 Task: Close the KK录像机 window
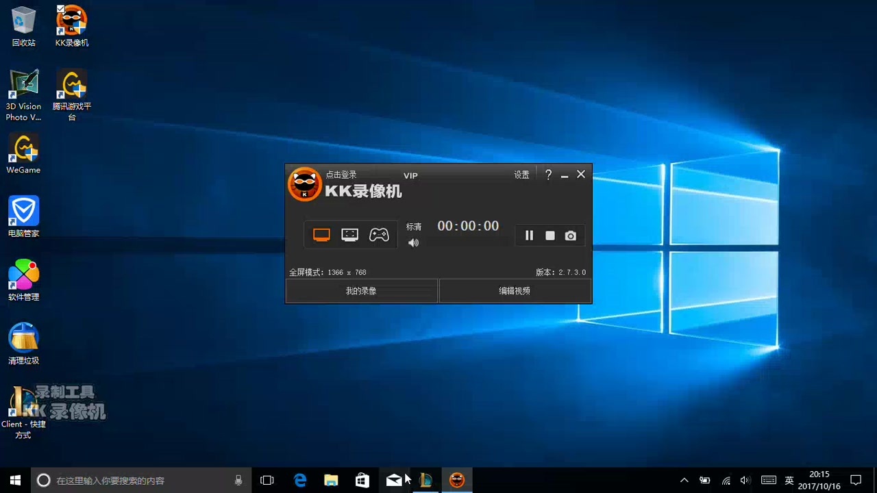(x=581, y=175)
